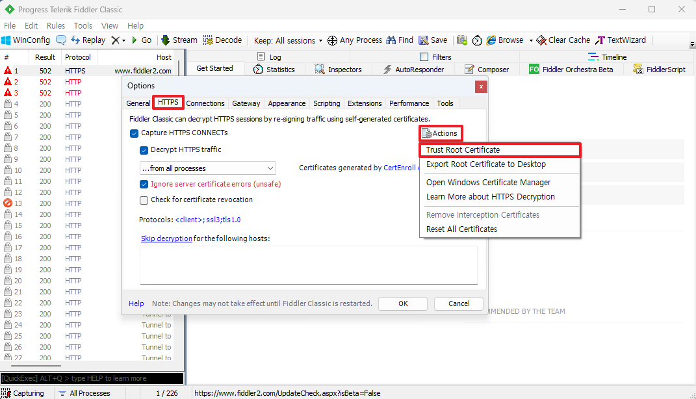Viewport: 696px width, 399px height.
Task: Open the Actions menu button
Action: (441, 133)
